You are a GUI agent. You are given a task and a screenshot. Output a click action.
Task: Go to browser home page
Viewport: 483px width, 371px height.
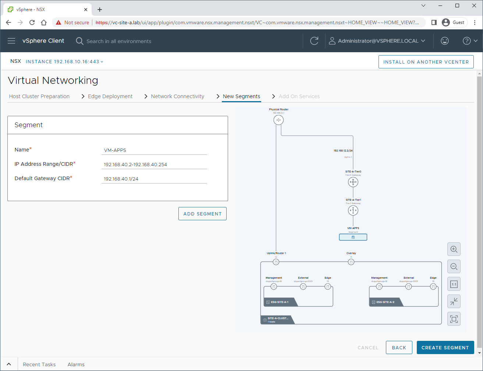coord(44,22)
